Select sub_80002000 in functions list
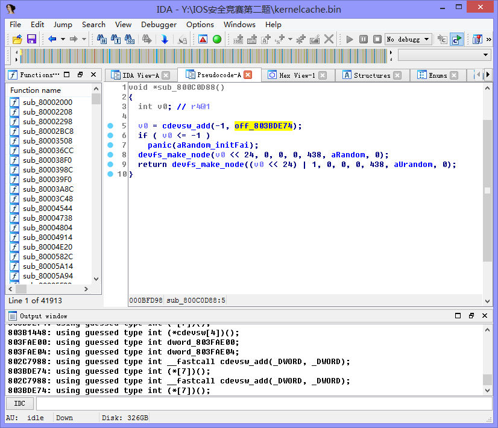Viewport: 498px width, 428px height. pos(47,102)
